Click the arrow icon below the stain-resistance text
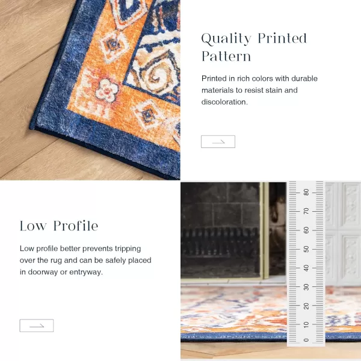Image resolution: width=361 pixels, height=361 pixels. coord(218,142)
